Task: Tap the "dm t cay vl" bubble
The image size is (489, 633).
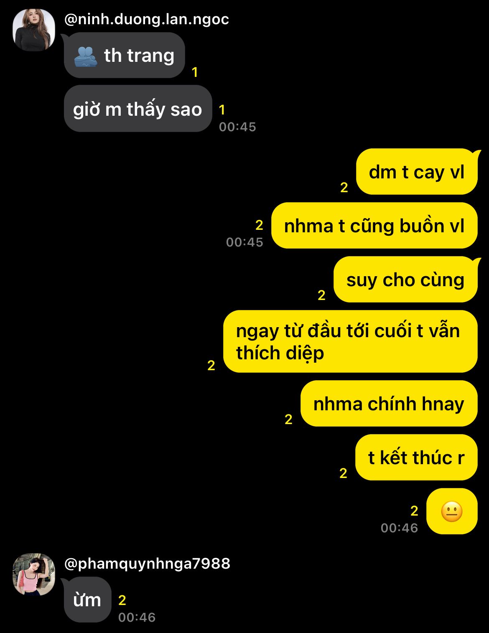Action: point(417,172)
